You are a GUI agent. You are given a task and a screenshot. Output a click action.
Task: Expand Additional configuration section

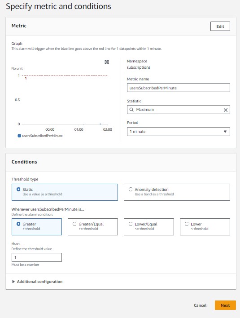37,282
